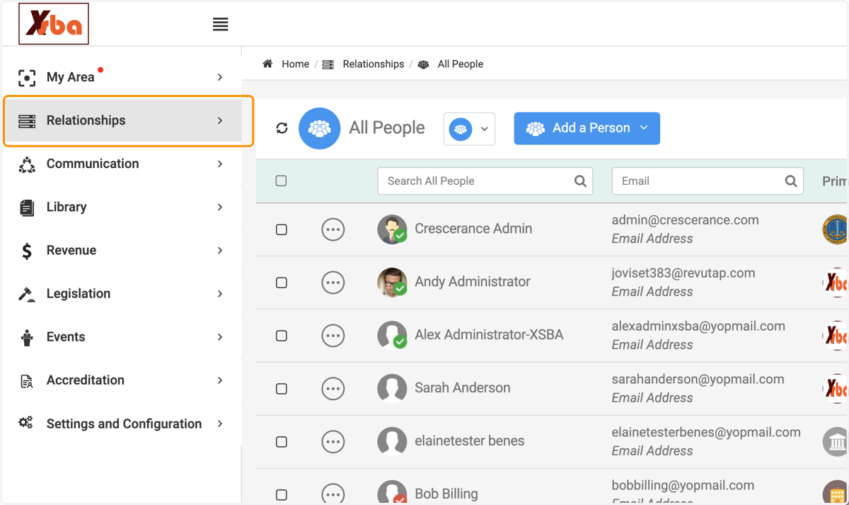Click Crescerance Admin's avatar
The image size is (849, 505).
(392, 229)
